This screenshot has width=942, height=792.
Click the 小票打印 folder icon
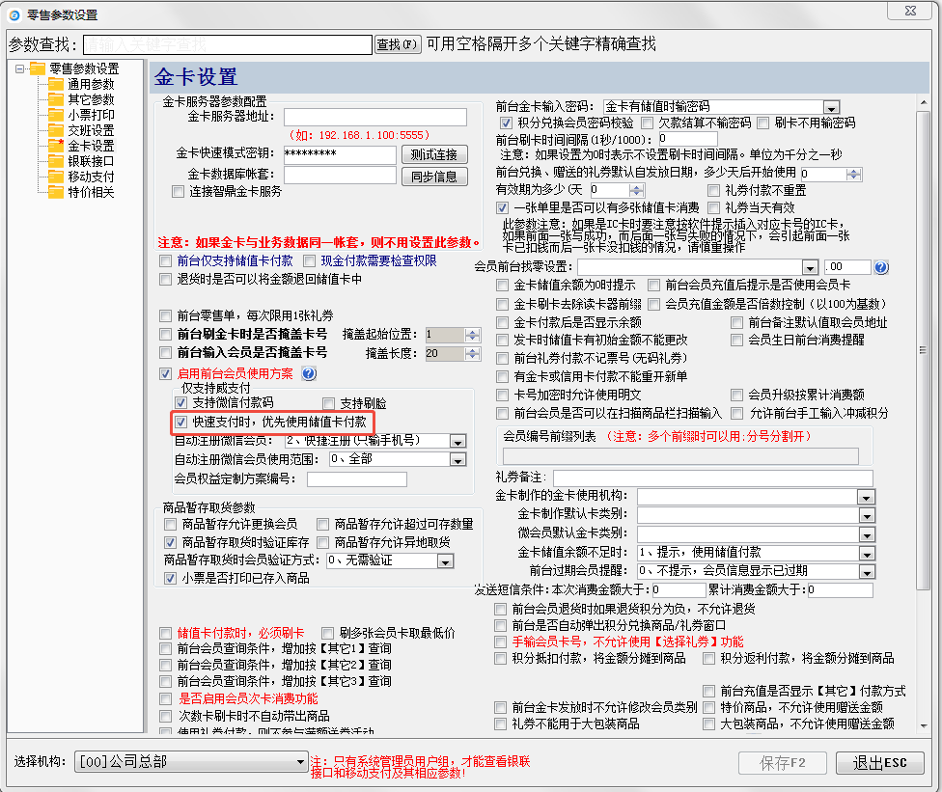[56, 115]
